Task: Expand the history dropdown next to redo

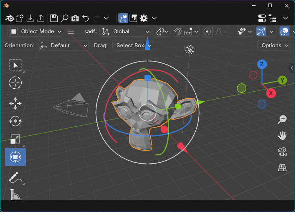Action: [x=106, y=18]
